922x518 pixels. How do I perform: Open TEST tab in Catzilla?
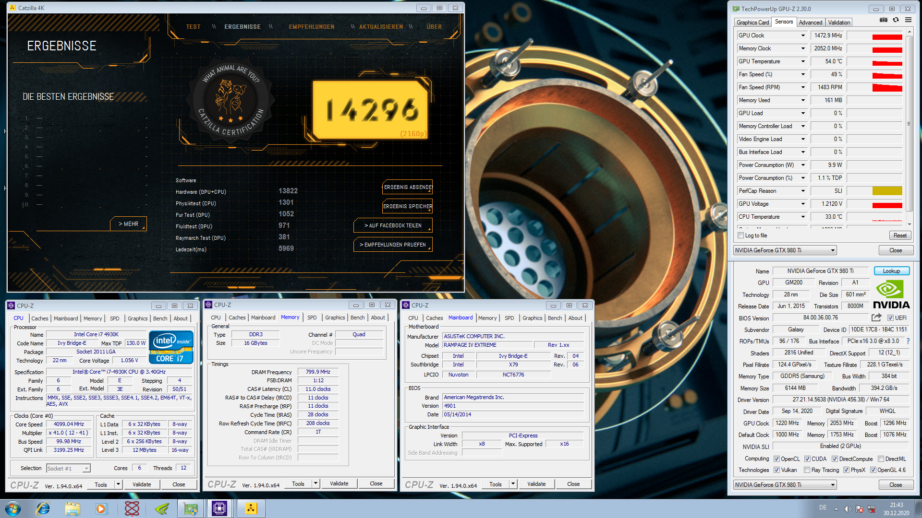click(193, 27)
